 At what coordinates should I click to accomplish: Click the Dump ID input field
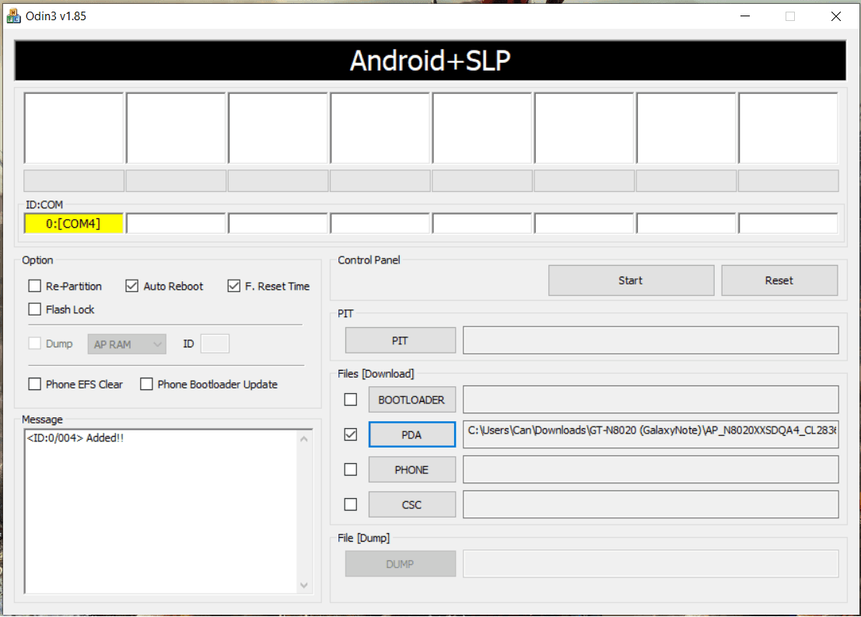(215, 344)
